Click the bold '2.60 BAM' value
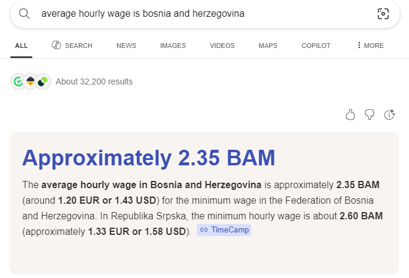This screenshot has height=278, width=409. point(361,216)
